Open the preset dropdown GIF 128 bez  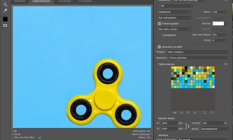[190, 1]
